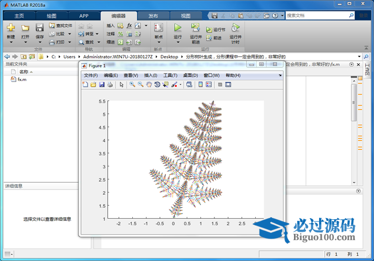Open the 比较 dropdown arrow
The height and width of the screenshot is (261, 374).
click(x=70, y=34)
